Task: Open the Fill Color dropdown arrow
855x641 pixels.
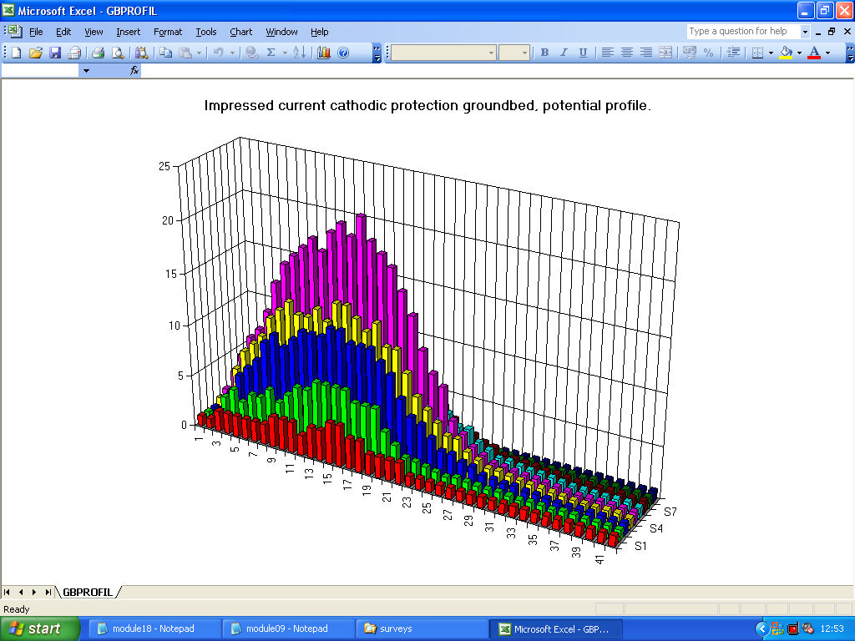Action: [799, 53]
